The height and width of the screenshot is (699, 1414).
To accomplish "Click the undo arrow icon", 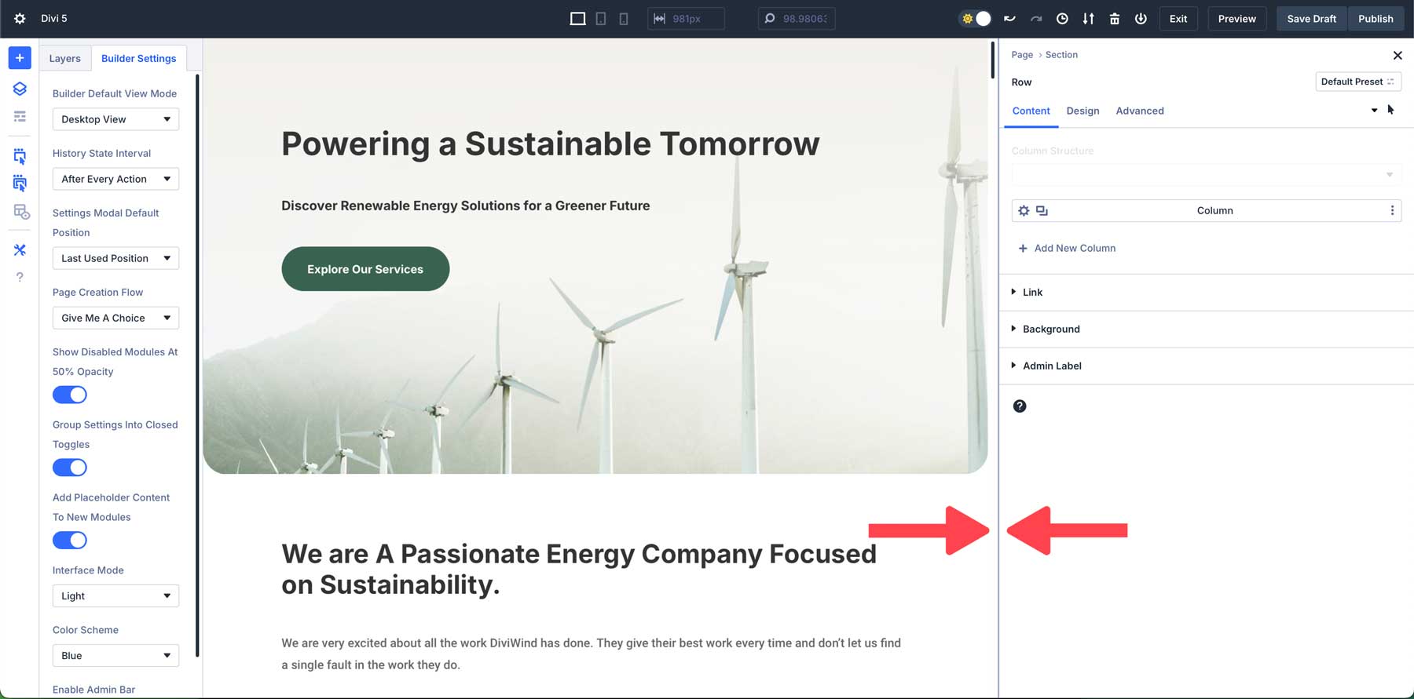I will (1009, 19).
